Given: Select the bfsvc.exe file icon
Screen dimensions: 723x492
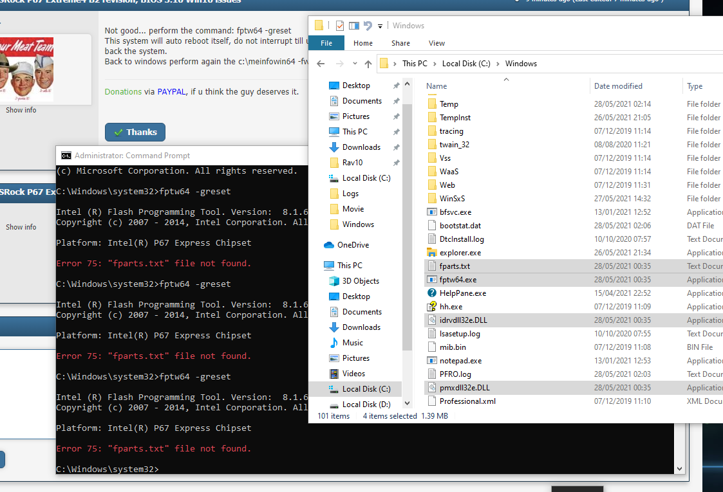Looking at the screenshot, I should tap(431, 212).
